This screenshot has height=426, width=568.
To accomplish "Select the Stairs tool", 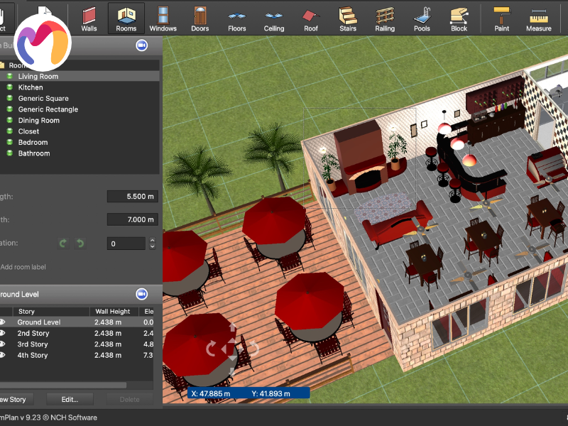I will click(x=348, y=18).
